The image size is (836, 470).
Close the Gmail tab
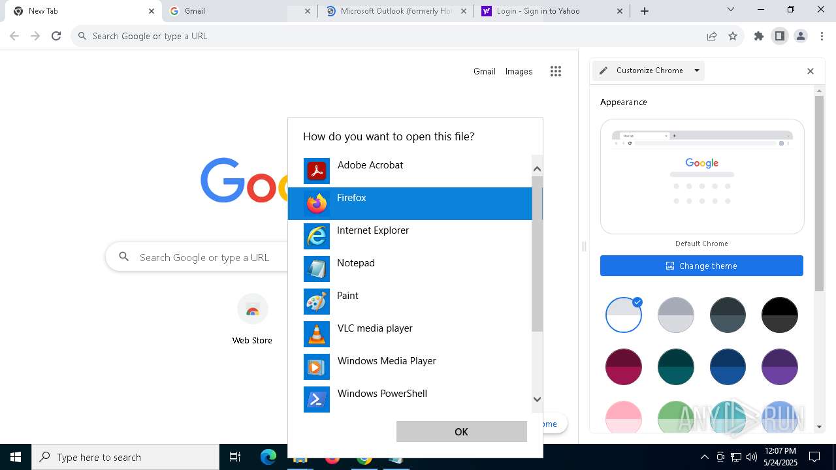click(x=308, y=11)
